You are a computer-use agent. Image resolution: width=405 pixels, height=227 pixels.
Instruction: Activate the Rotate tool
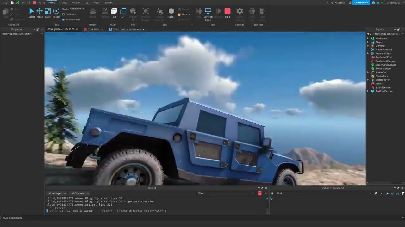(56, 13)
